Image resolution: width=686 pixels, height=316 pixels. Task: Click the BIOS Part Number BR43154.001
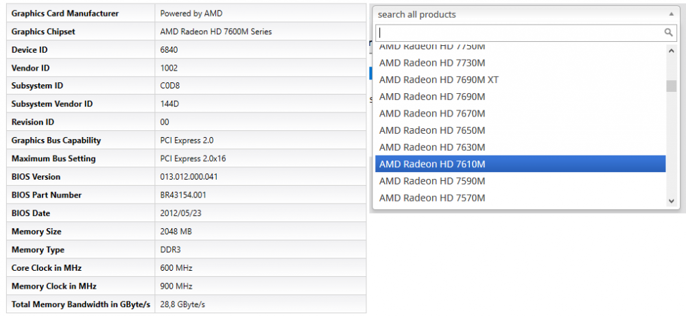click(183, 195)
